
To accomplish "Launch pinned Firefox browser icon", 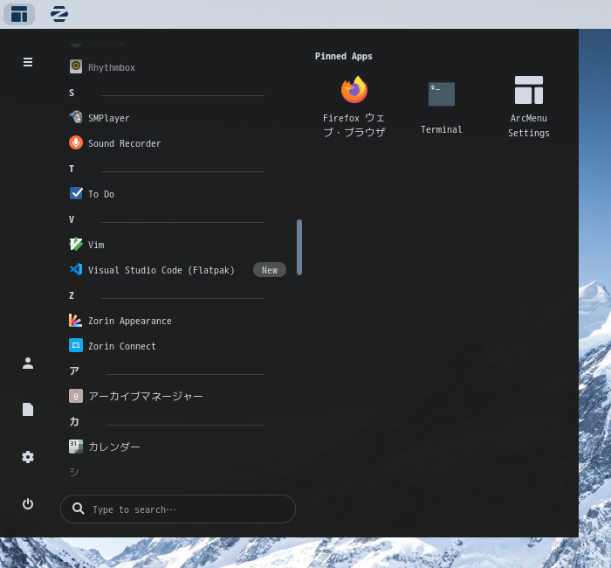I will click(354, 90).
